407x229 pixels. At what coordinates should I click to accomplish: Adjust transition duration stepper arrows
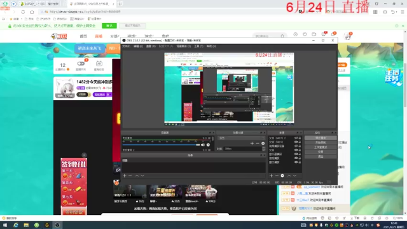[263, 149]
